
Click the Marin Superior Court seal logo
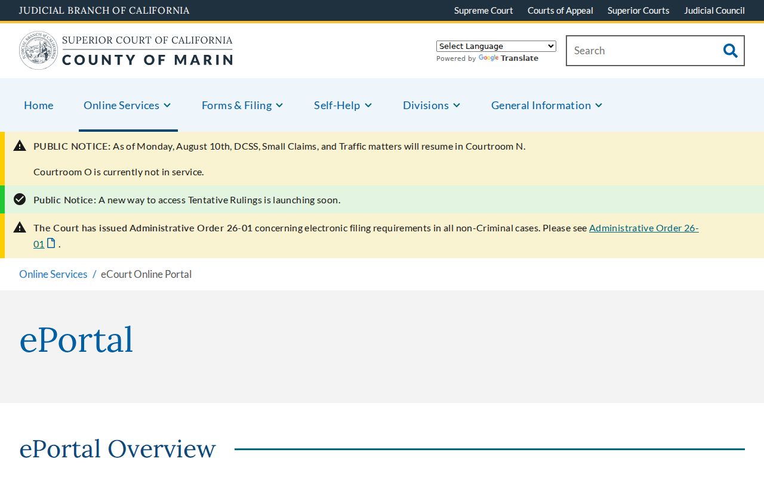(x=38, y=51)
